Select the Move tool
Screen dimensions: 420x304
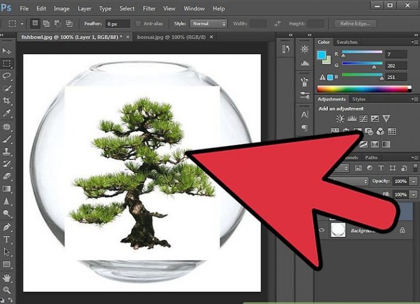(x=7, y=51)
